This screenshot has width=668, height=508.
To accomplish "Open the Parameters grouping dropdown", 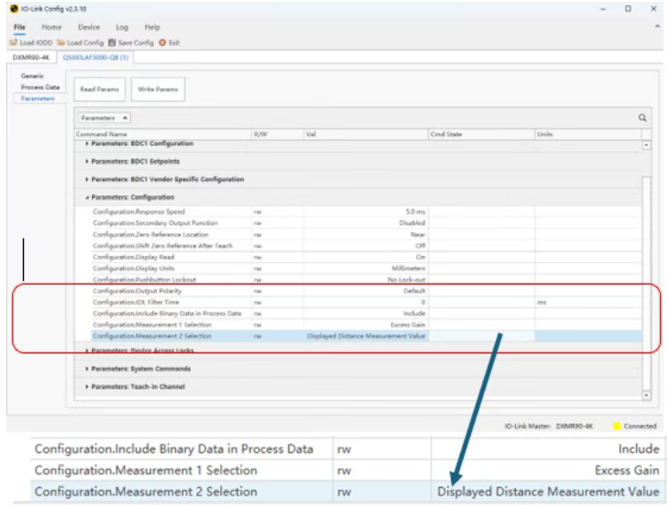I will coord(104,118).
